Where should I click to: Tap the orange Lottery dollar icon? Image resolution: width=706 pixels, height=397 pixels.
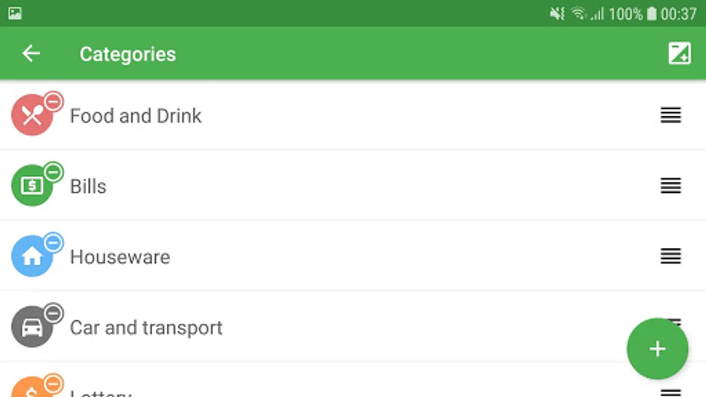point(32,388)
